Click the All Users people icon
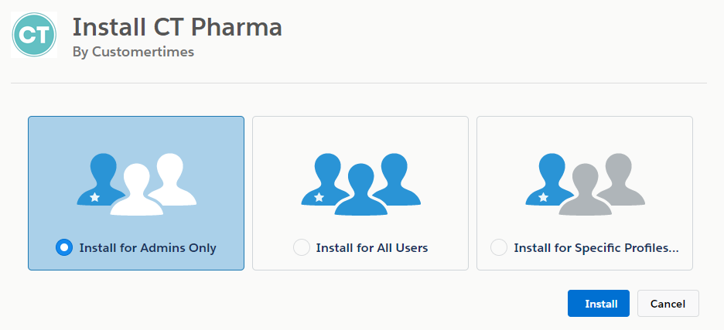 (x=360, y=184)
